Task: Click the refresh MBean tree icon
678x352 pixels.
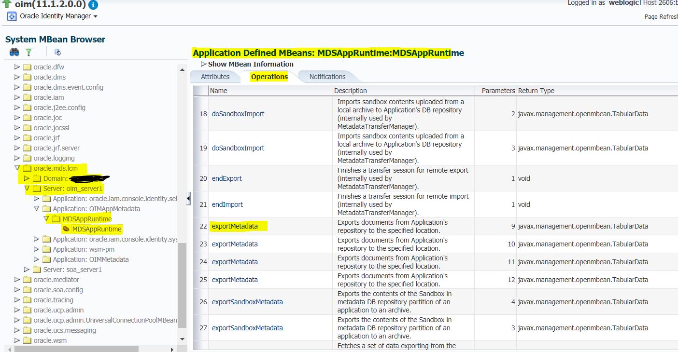Action: click(x=58, y=52)
